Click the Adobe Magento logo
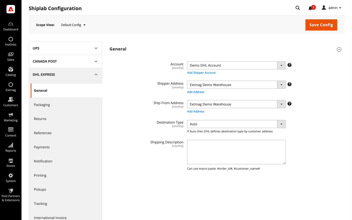 11,9
